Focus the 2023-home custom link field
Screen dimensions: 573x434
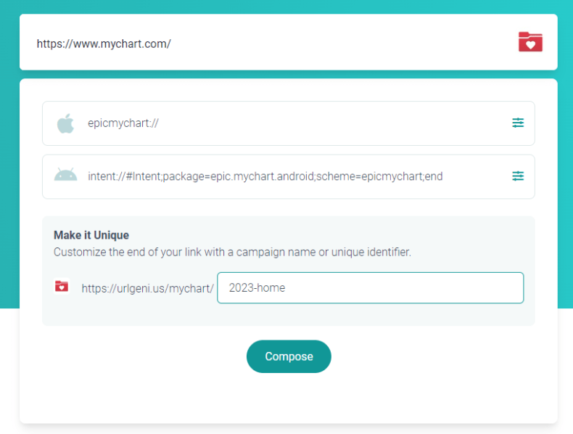pyautogui.click(x=370, y=287)
